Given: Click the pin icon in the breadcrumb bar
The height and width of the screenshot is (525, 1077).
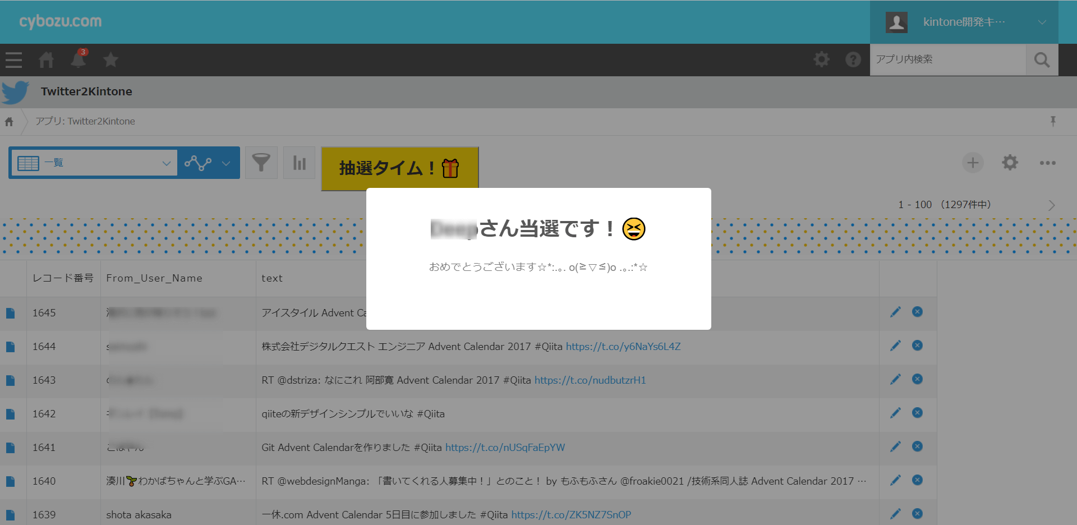Looking at the screenshot, I should click(1053, 121).
